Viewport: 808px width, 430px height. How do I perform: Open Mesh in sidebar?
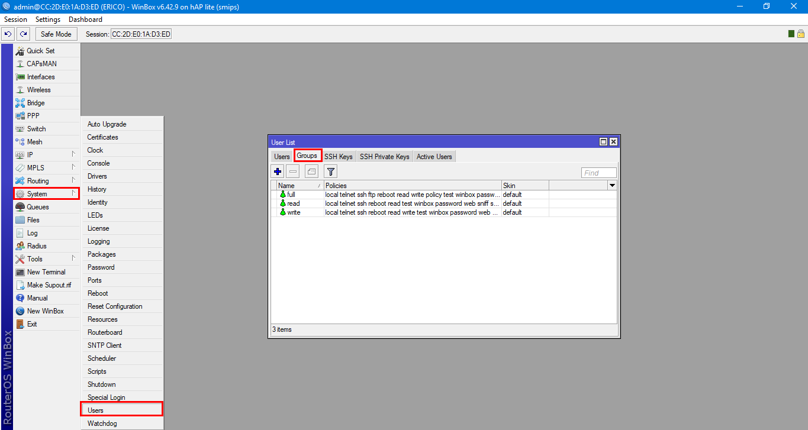pos(47,142)
